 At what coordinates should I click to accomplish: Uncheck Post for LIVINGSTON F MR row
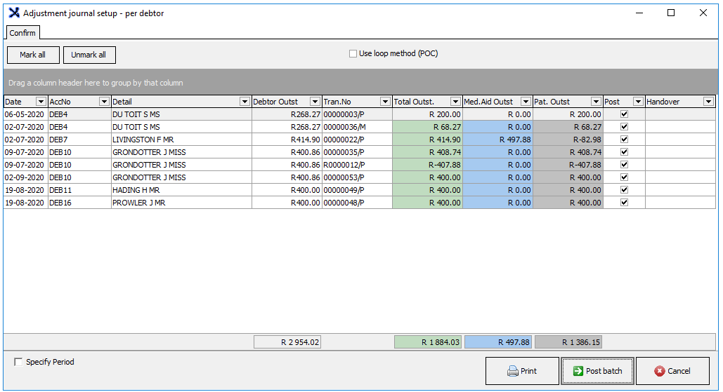click(624, 140)
